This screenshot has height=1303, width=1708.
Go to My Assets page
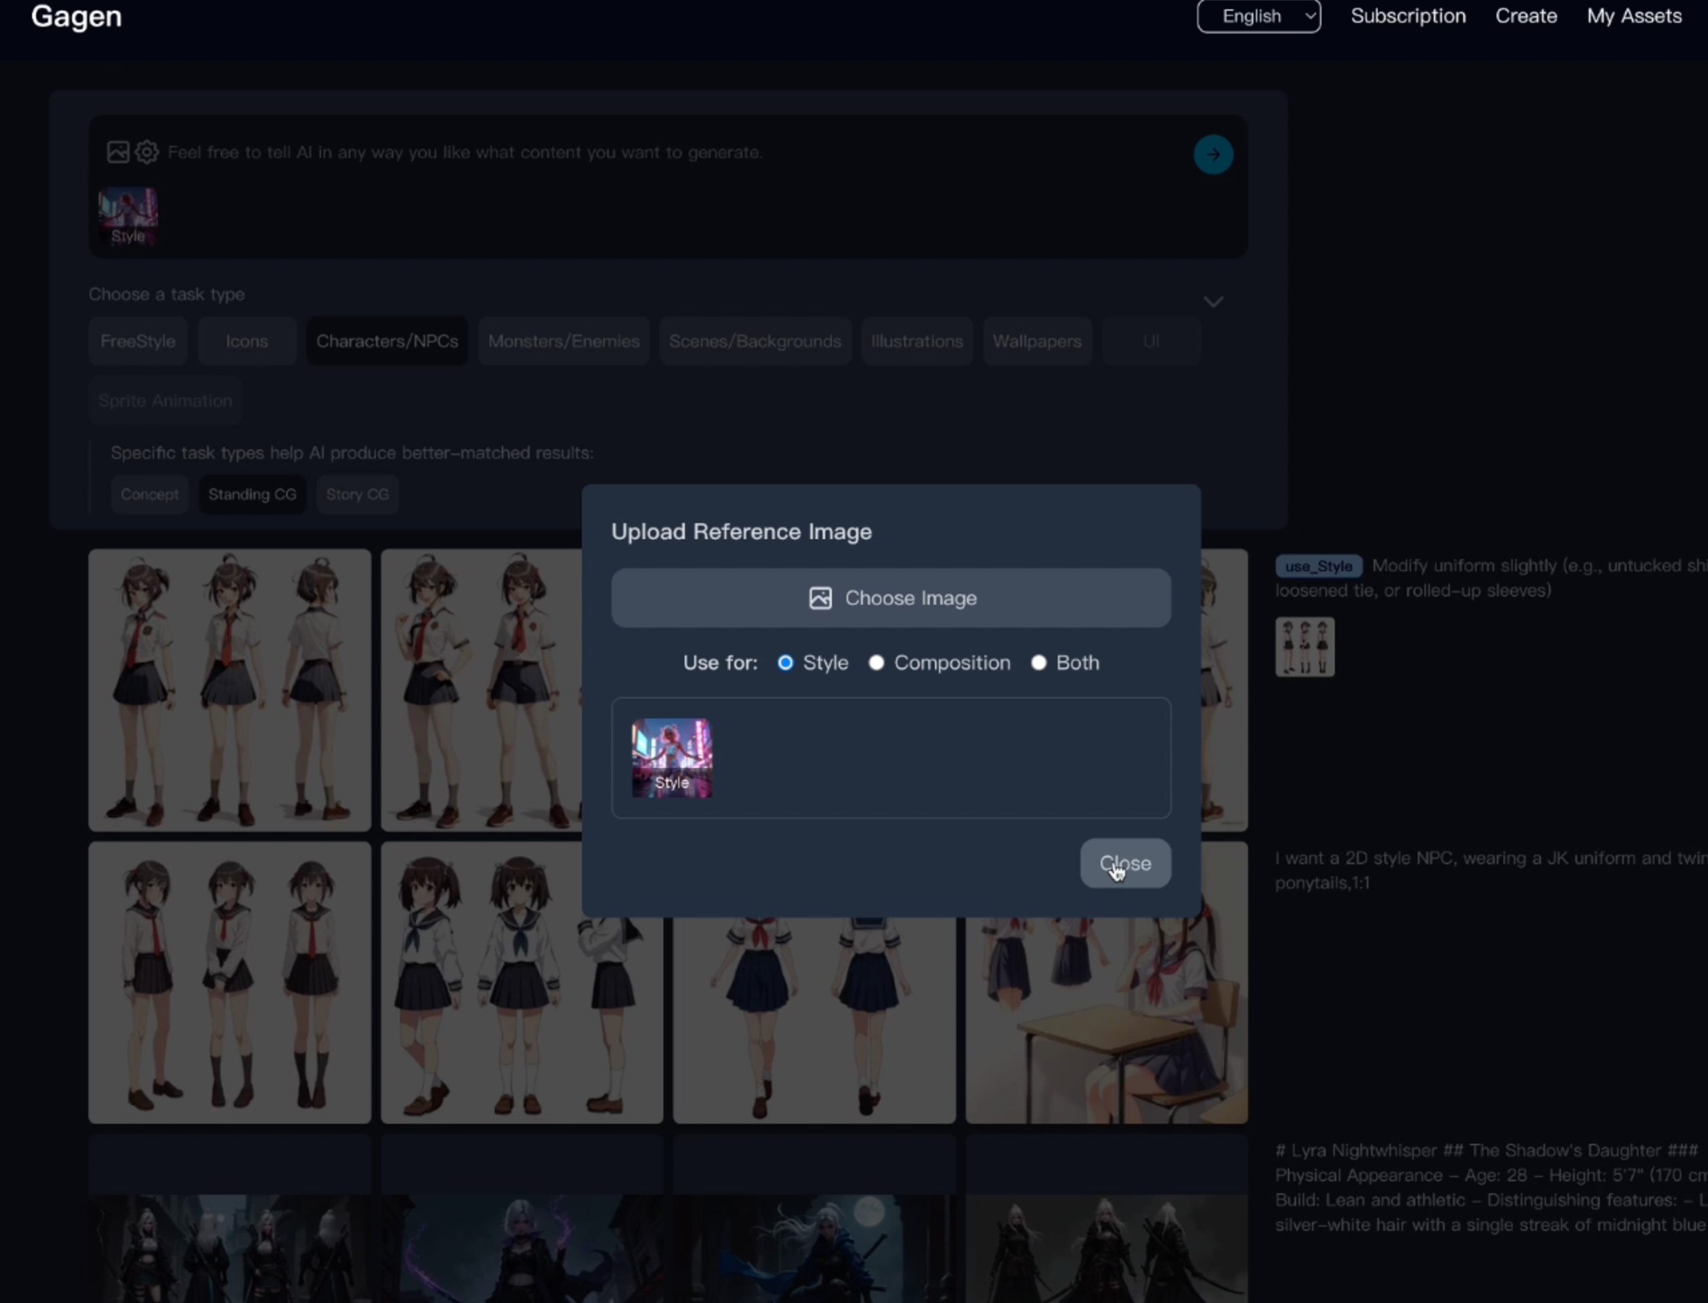point(1634,16)
